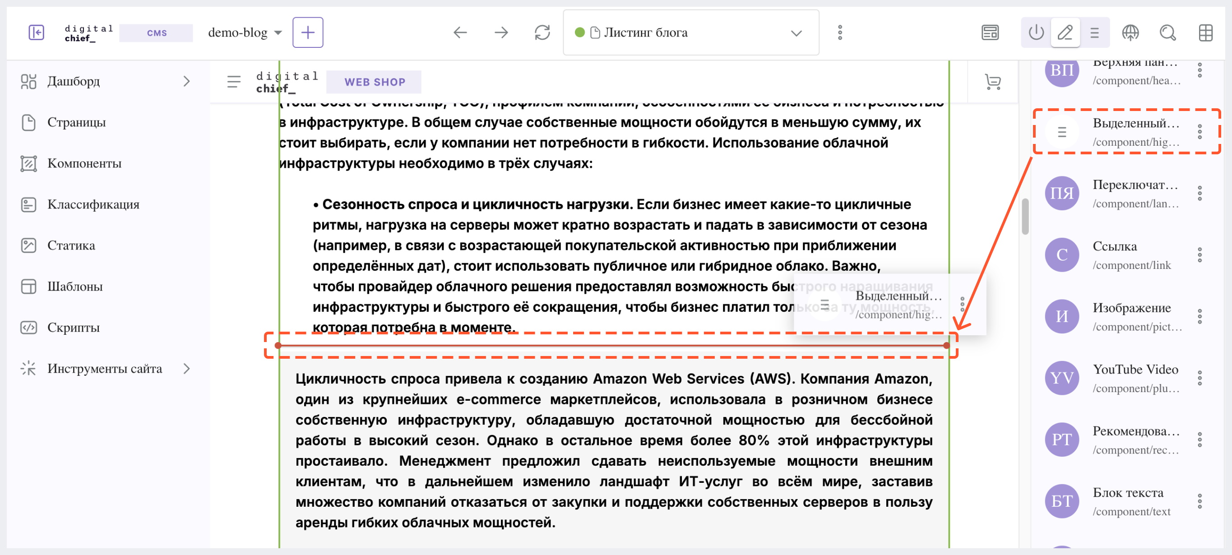
Task: Open options for the Рекомендова… component
Action: coord(1200,440)
